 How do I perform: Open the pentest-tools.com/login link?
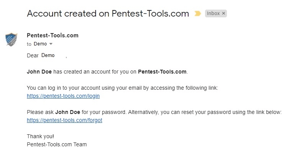(63, 96)
